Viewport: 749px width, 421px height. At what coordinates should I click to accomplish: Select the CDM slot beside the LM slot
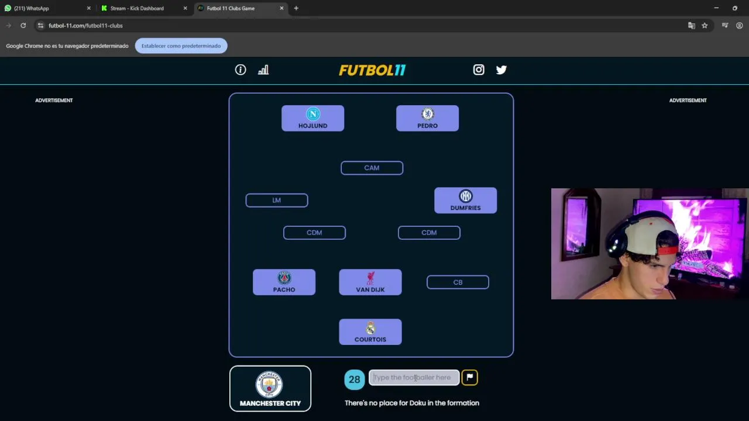click(314, 233)
